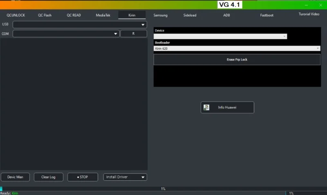Click the empty log output area
The width and height of the screenshot is (327, 195).
[x=74, y=104]
